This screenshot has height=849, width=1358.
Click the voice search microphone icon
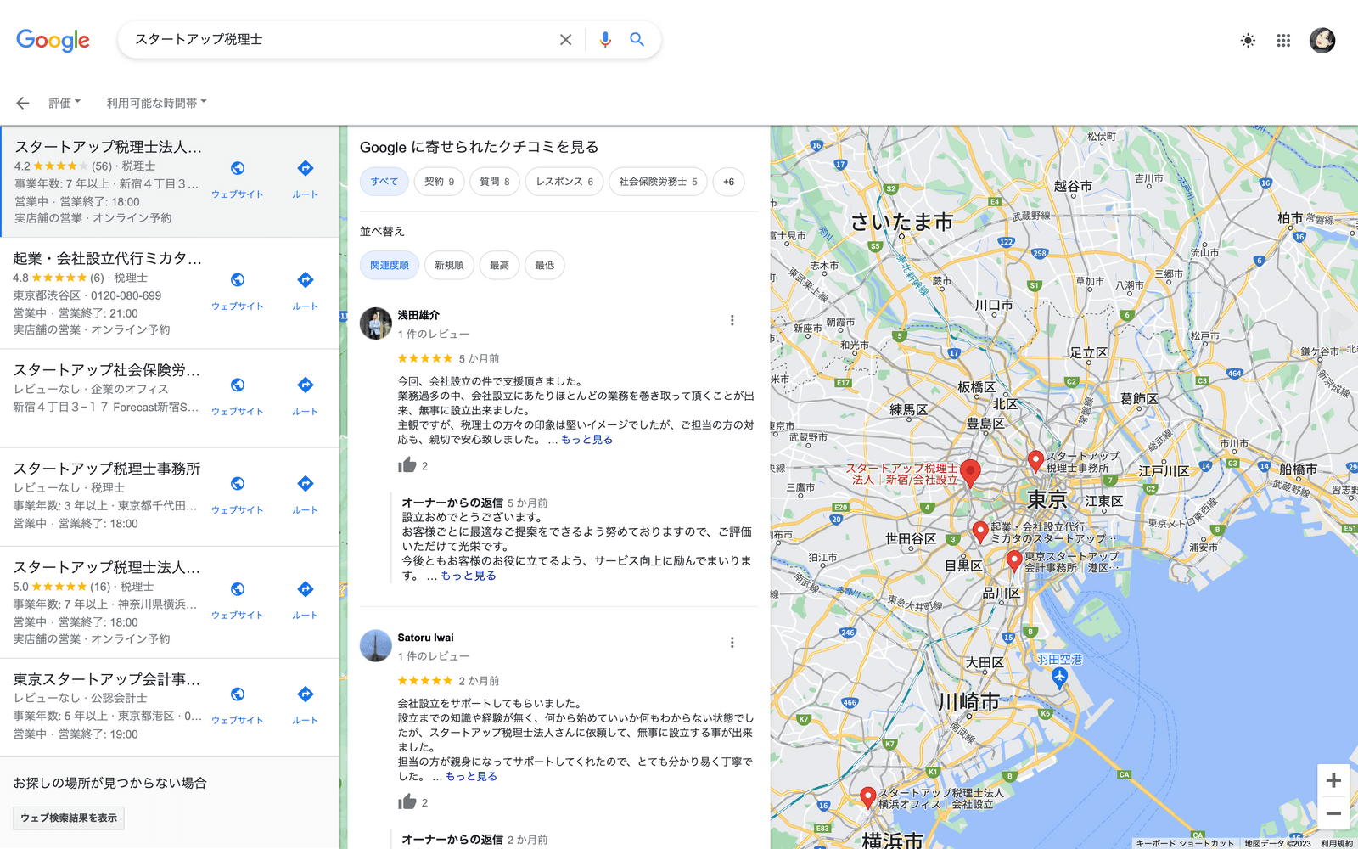click(605, 40)
